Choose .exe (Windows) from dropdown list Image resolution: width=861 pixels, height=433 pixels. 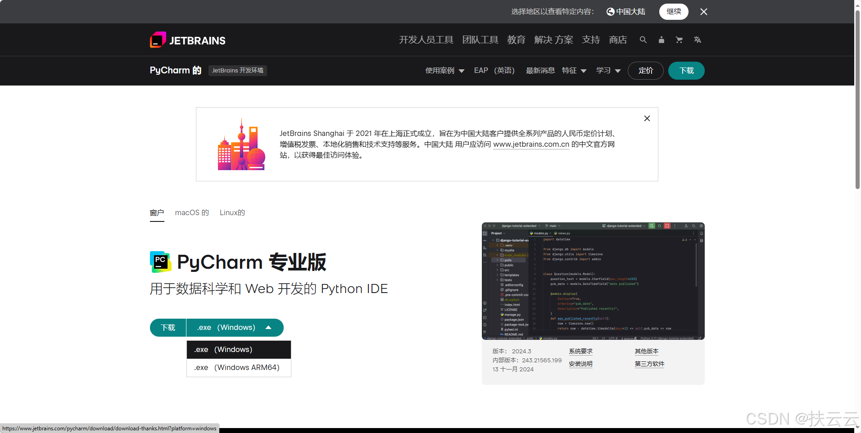(x=239, y=350)
